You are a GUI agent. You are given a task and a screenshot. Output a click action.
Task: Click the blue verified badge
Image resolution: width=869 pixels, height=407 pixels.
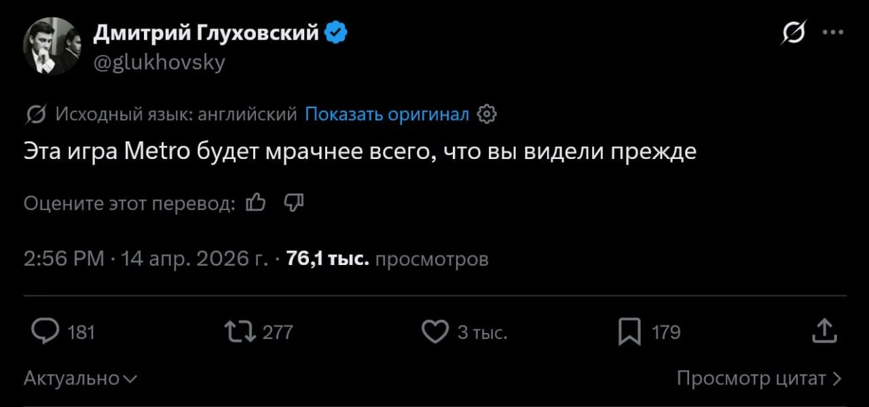click(x=334, y=30)
